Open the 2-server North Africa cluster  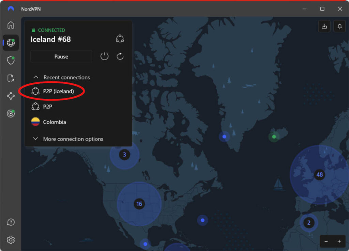click(x=309, y=222)
